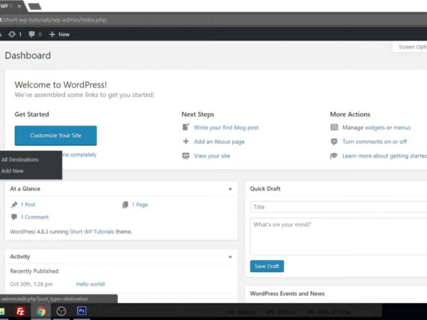The height and width of the screenshot is (320, 427).
Task: Click the comment-off icon in More Actions
Action: coord(334,142)
